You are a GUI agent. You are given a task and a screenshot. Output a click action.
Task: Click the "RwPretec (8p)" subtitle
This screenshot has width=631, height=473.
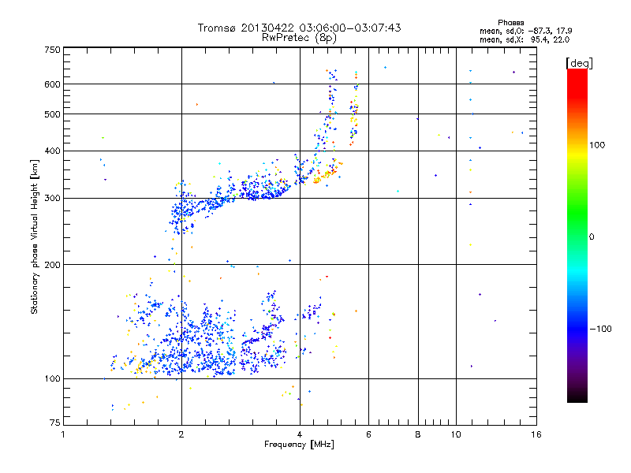[299, 38]
